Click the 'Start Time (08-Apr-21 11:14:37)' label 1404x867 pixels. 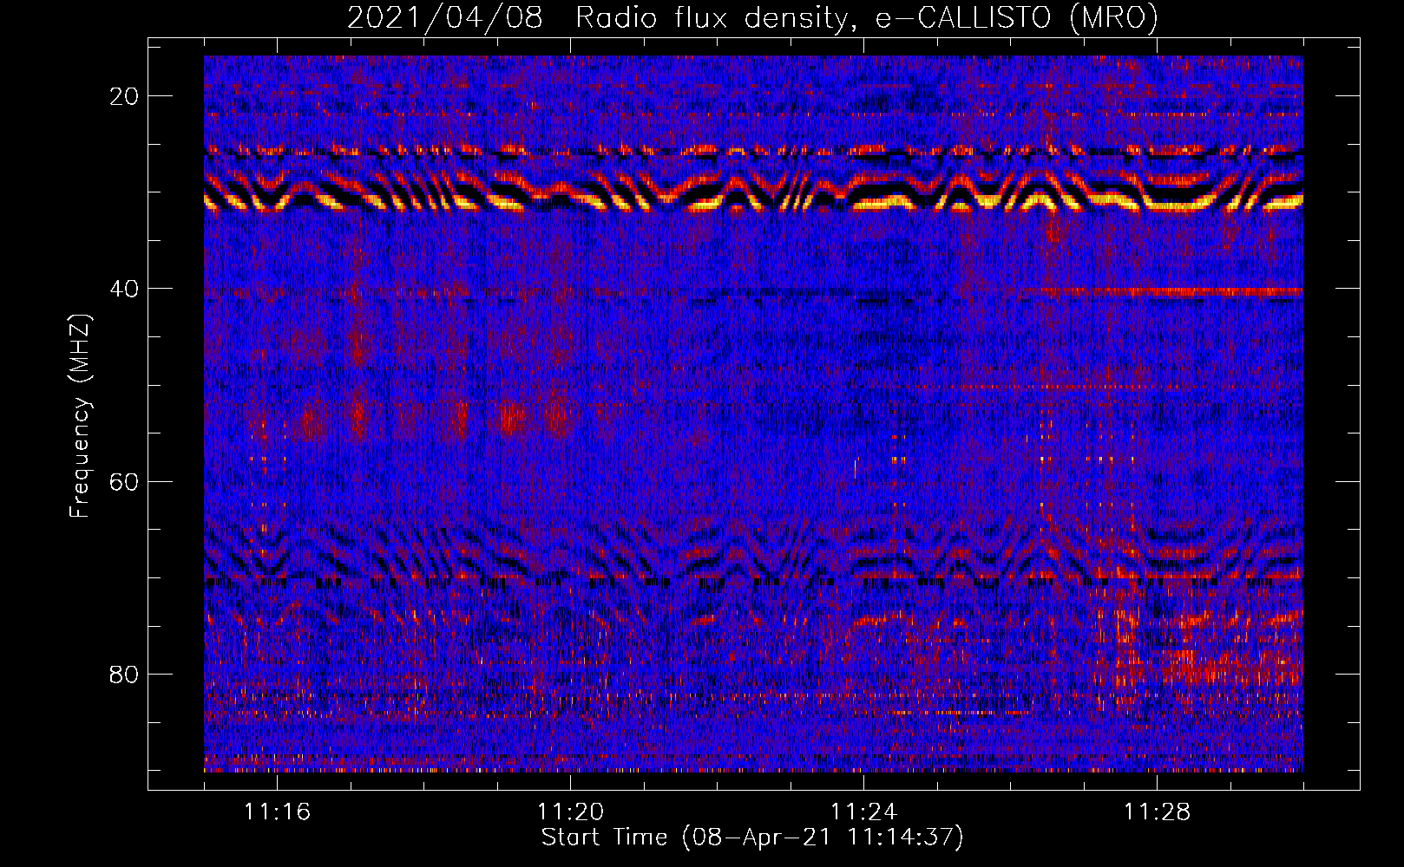point(752,838)
